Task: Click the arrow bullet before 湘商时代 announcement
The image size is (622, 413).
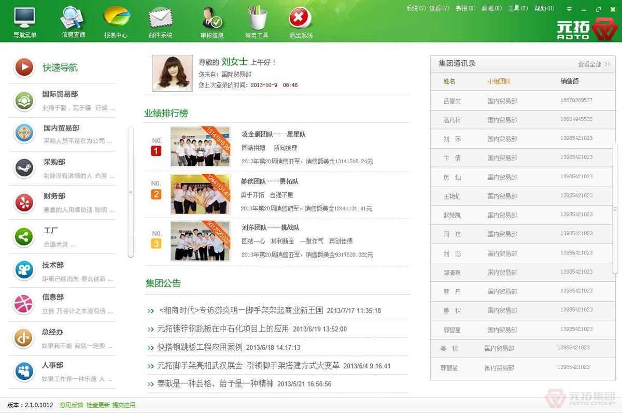Action: [151, 311]
